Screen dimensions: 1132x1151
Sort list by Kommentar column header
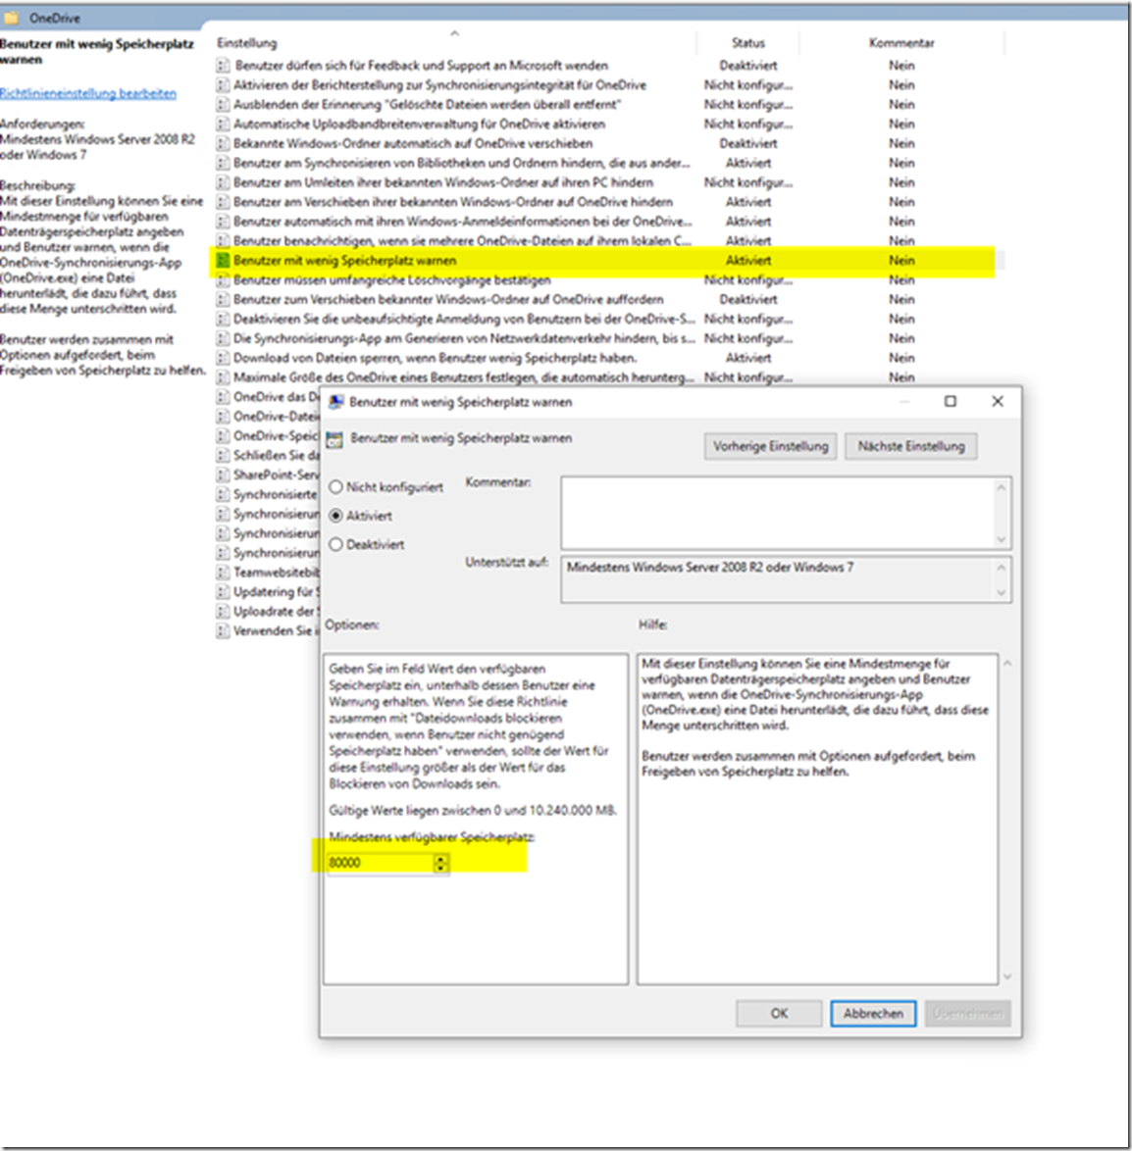pyautogui.click(x=901, y=42)
